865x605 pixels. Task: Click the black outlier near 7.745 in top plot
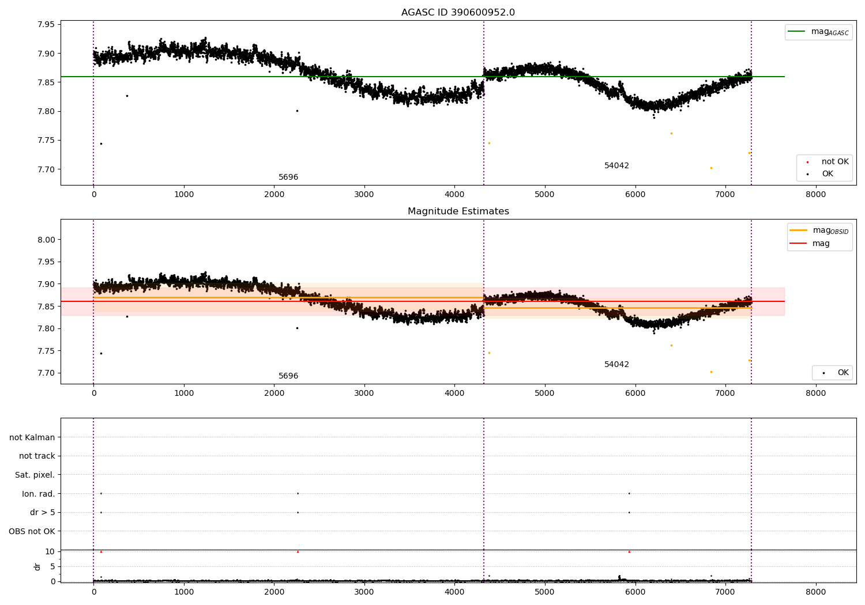(x=101, y=143)
